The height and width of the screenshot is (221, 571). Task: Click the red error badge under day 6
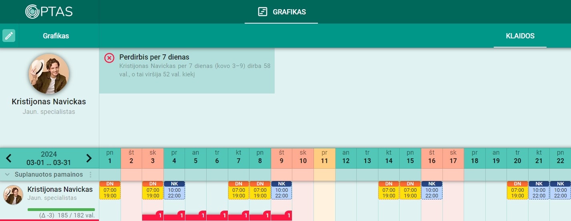pyautogui.click(x=217, y=216)
